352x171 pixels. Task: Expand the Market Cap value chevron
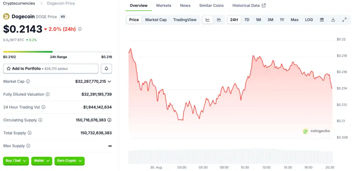109,82
